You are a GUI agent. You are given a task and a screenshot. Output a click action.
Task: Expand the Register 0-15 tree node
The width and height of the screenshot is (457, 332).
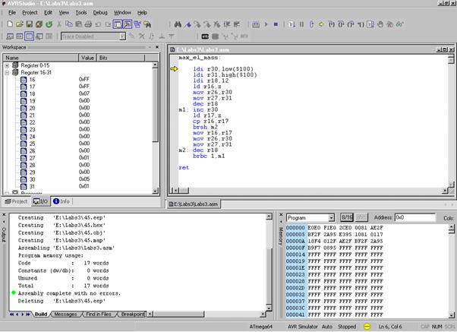tap(7, 65)
